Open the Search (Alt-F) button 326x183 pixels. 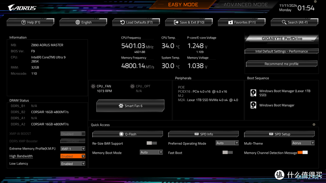pyautogui.click(x=295, y=22)
